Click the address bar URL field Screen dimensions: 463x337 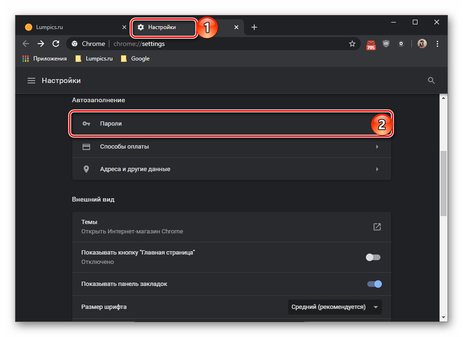coord(213,44)
